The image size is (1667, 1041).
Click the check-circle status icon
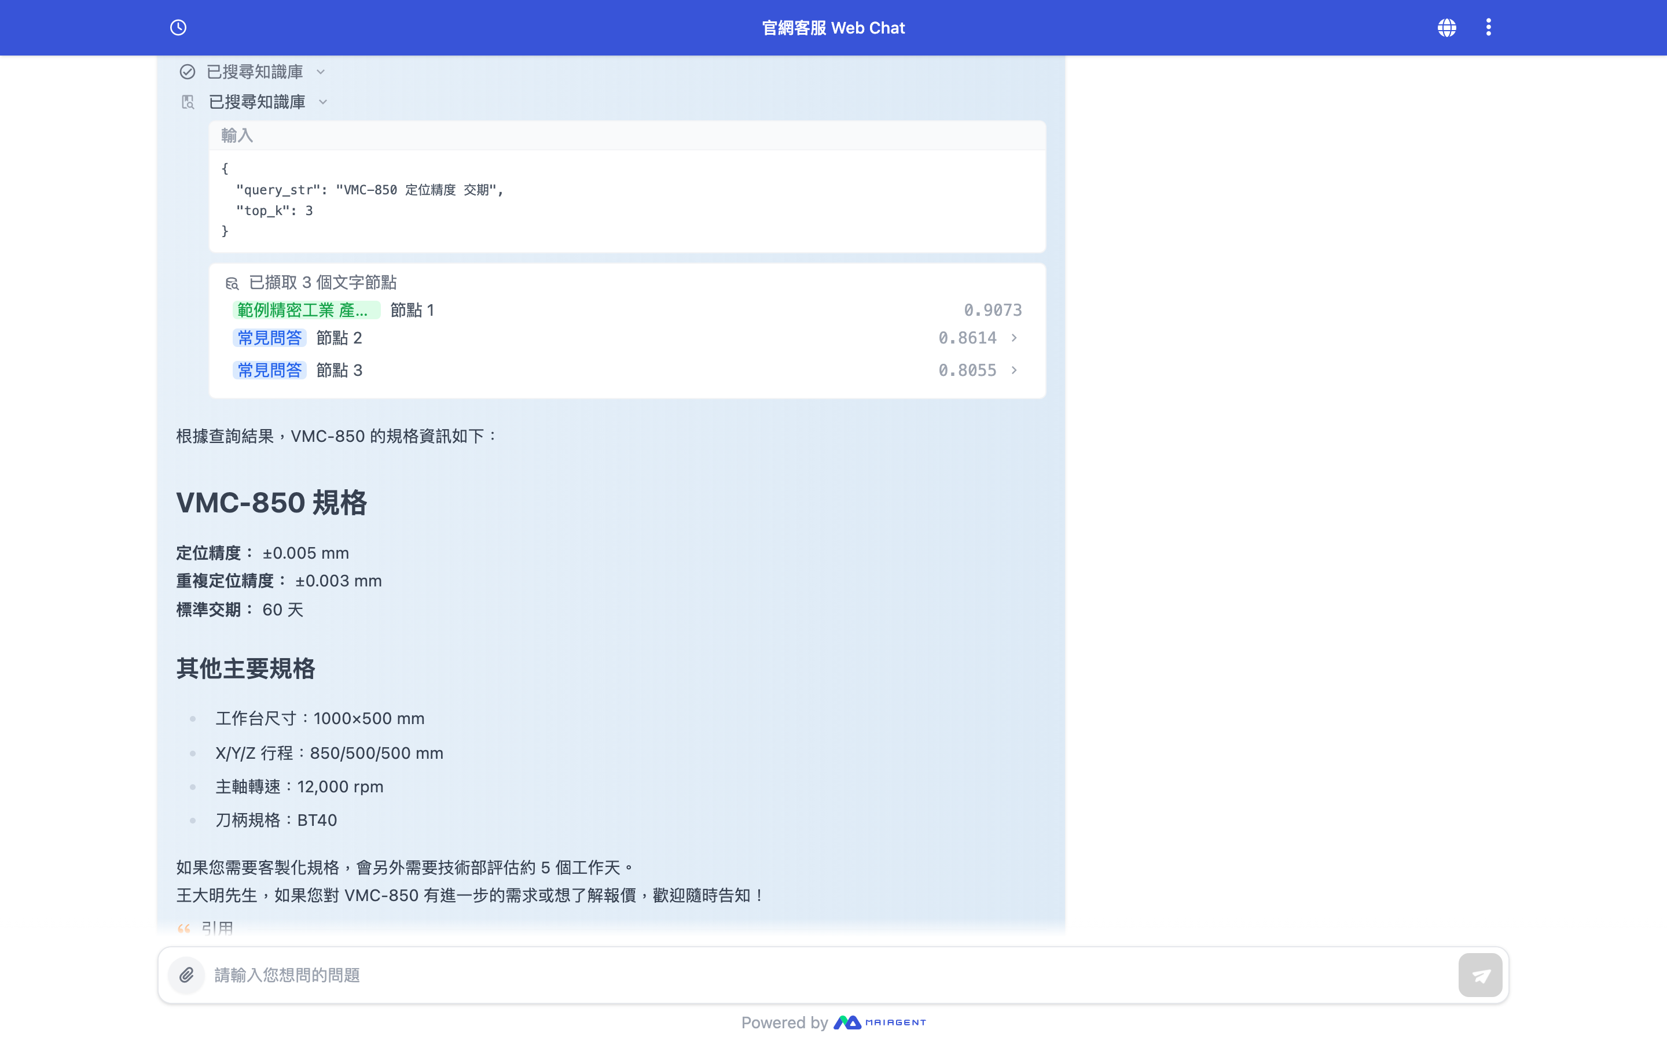pyautogui.click(x=188, y=72)
